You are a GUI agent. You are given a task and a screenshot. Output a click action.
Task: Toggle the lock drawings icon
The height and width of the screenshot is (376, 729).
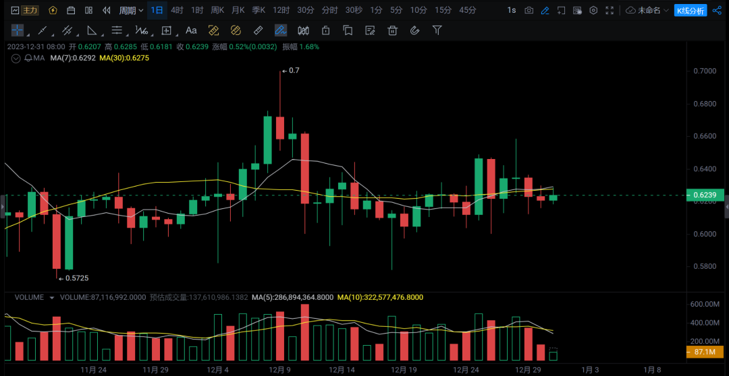325,30
